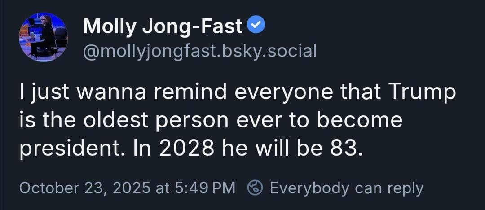Select the "Everybody can reply" label
Image resolution: width=485 pixels, height=210 pixels.
pyautogui.click(x=346, y=188)
